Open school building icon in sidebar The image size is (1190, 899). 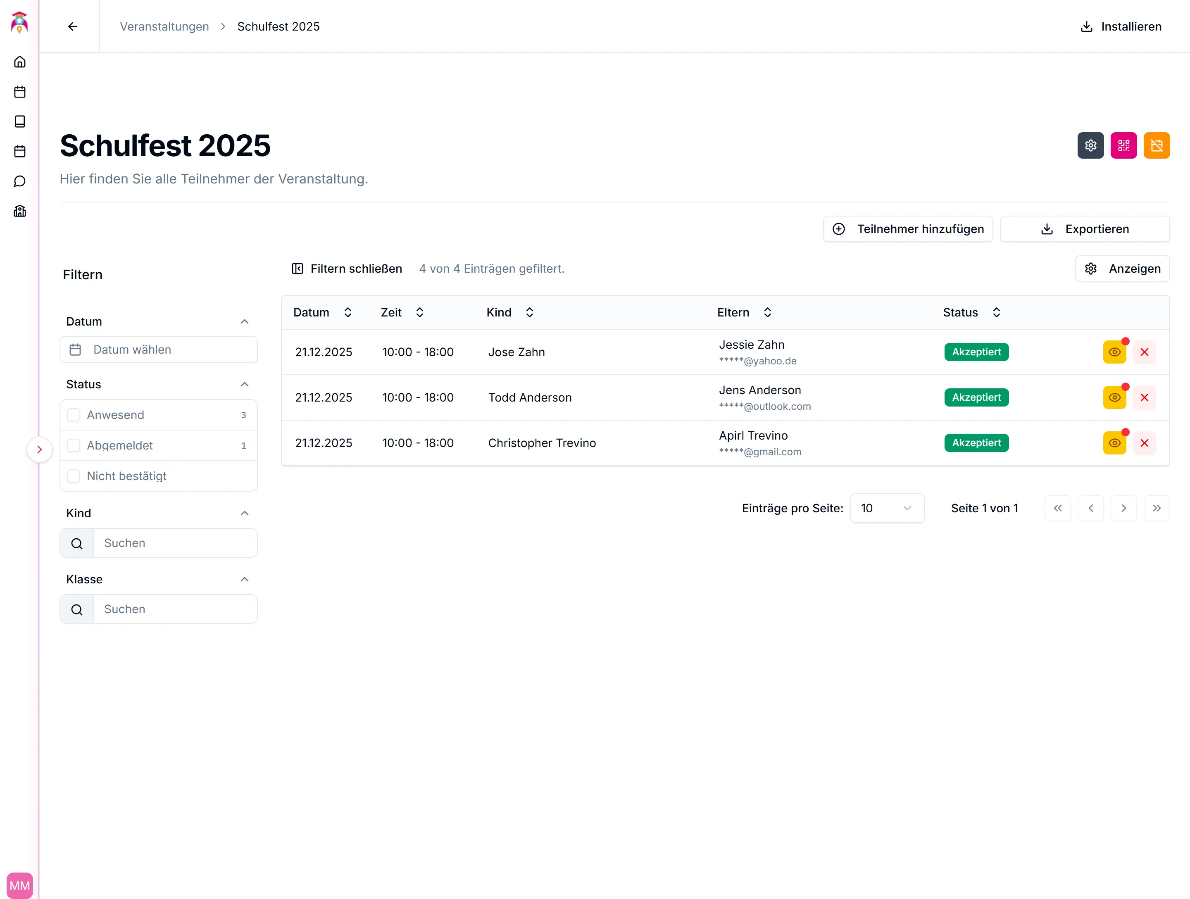tap(20, 211)
